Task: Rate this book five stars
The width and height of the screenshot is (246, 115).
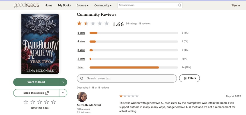Action: (53, 102)
